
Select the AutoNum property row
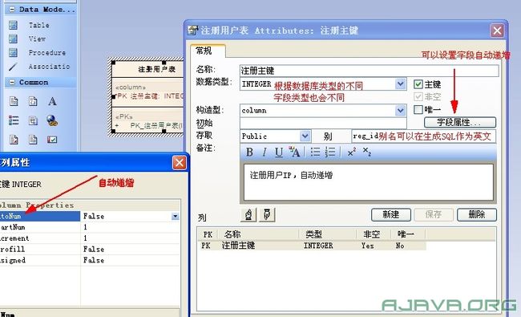click(90, 216)
